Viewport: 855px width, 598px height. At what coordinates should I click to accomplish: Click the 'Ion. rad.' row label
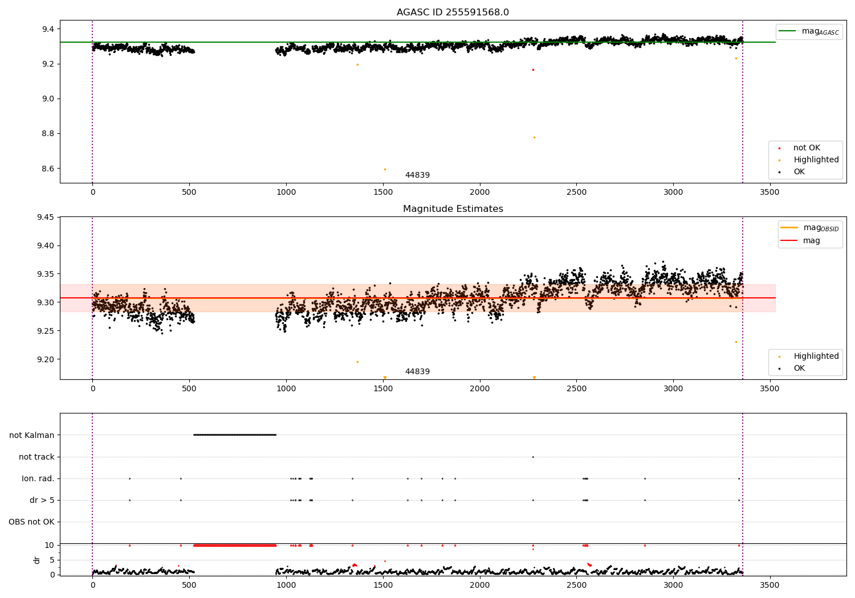point(38,478)
